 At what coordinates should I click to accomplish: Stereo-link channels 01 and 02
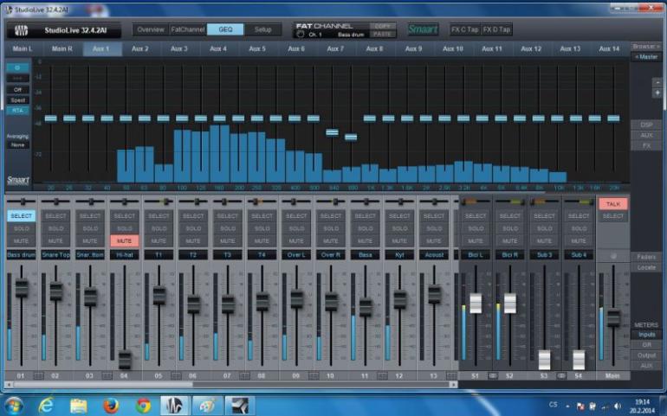pyautogui.click(x=38, y=376)
